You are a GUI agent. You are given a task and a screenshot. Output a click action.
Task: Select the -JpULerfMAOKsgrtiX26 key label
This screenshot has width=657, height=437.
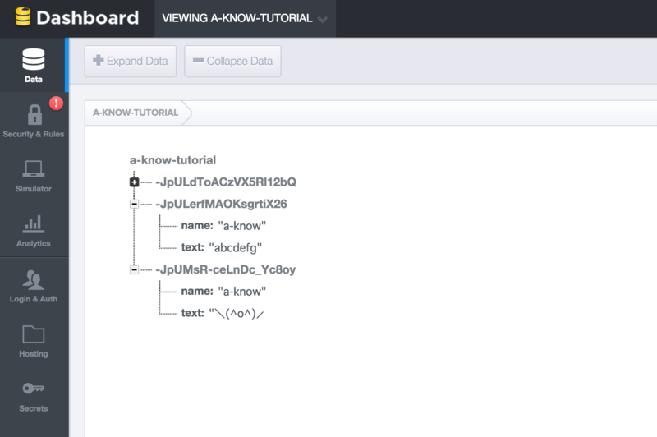coord(221,204)
